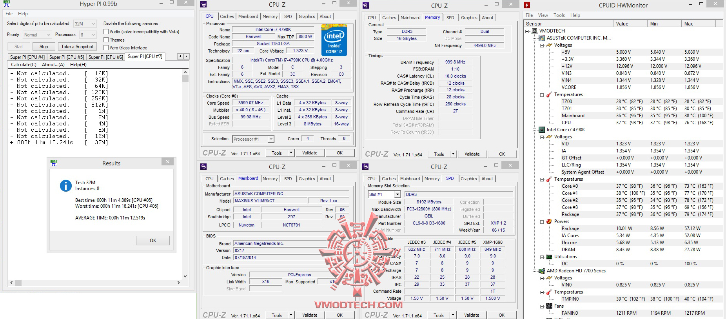This screenshot has width=726, height=319.
Task: Click the blue info icon in the Results dialog
Action: point(65,185)
